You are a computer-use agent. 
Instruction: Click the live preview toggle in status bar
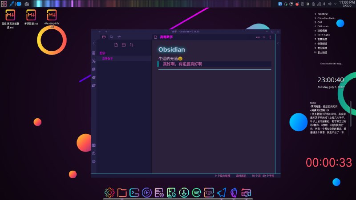point(241,176)
